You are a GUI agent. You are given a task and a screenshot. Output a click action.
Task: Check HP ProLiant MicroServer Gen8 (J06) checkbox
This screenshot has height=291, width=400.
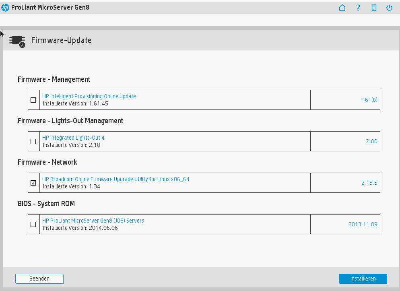coord(33,225)
